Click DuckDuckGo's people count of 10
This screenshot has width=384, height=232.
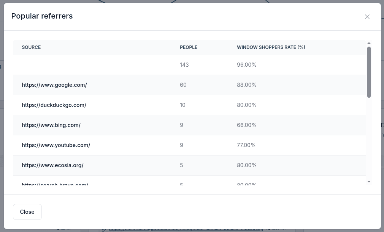pos(183,105)
